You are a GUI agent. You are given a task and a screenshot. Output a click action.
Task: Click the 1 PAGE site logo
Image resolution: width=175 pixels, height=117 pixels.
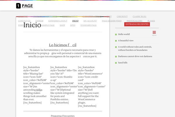pyautogui.click(x=24, y=6)
